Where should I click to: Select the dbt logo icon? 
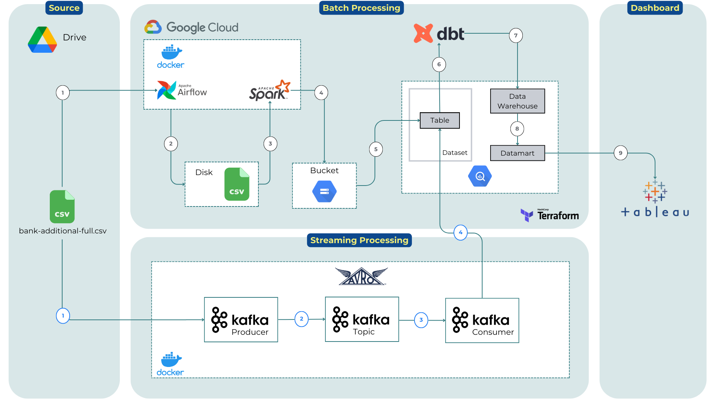(422, 33)
